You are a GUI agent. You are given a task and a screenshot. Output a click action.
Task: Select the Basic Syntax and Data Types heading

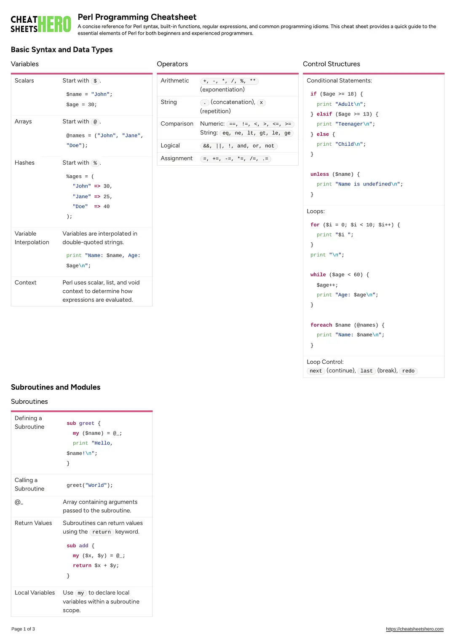(62, 49)
